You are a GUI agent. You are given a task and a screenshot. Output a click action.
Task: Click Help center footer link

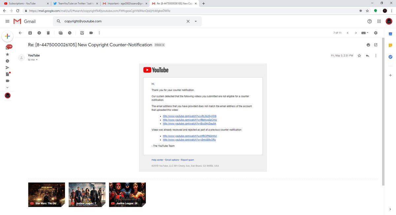click(157, 160)
